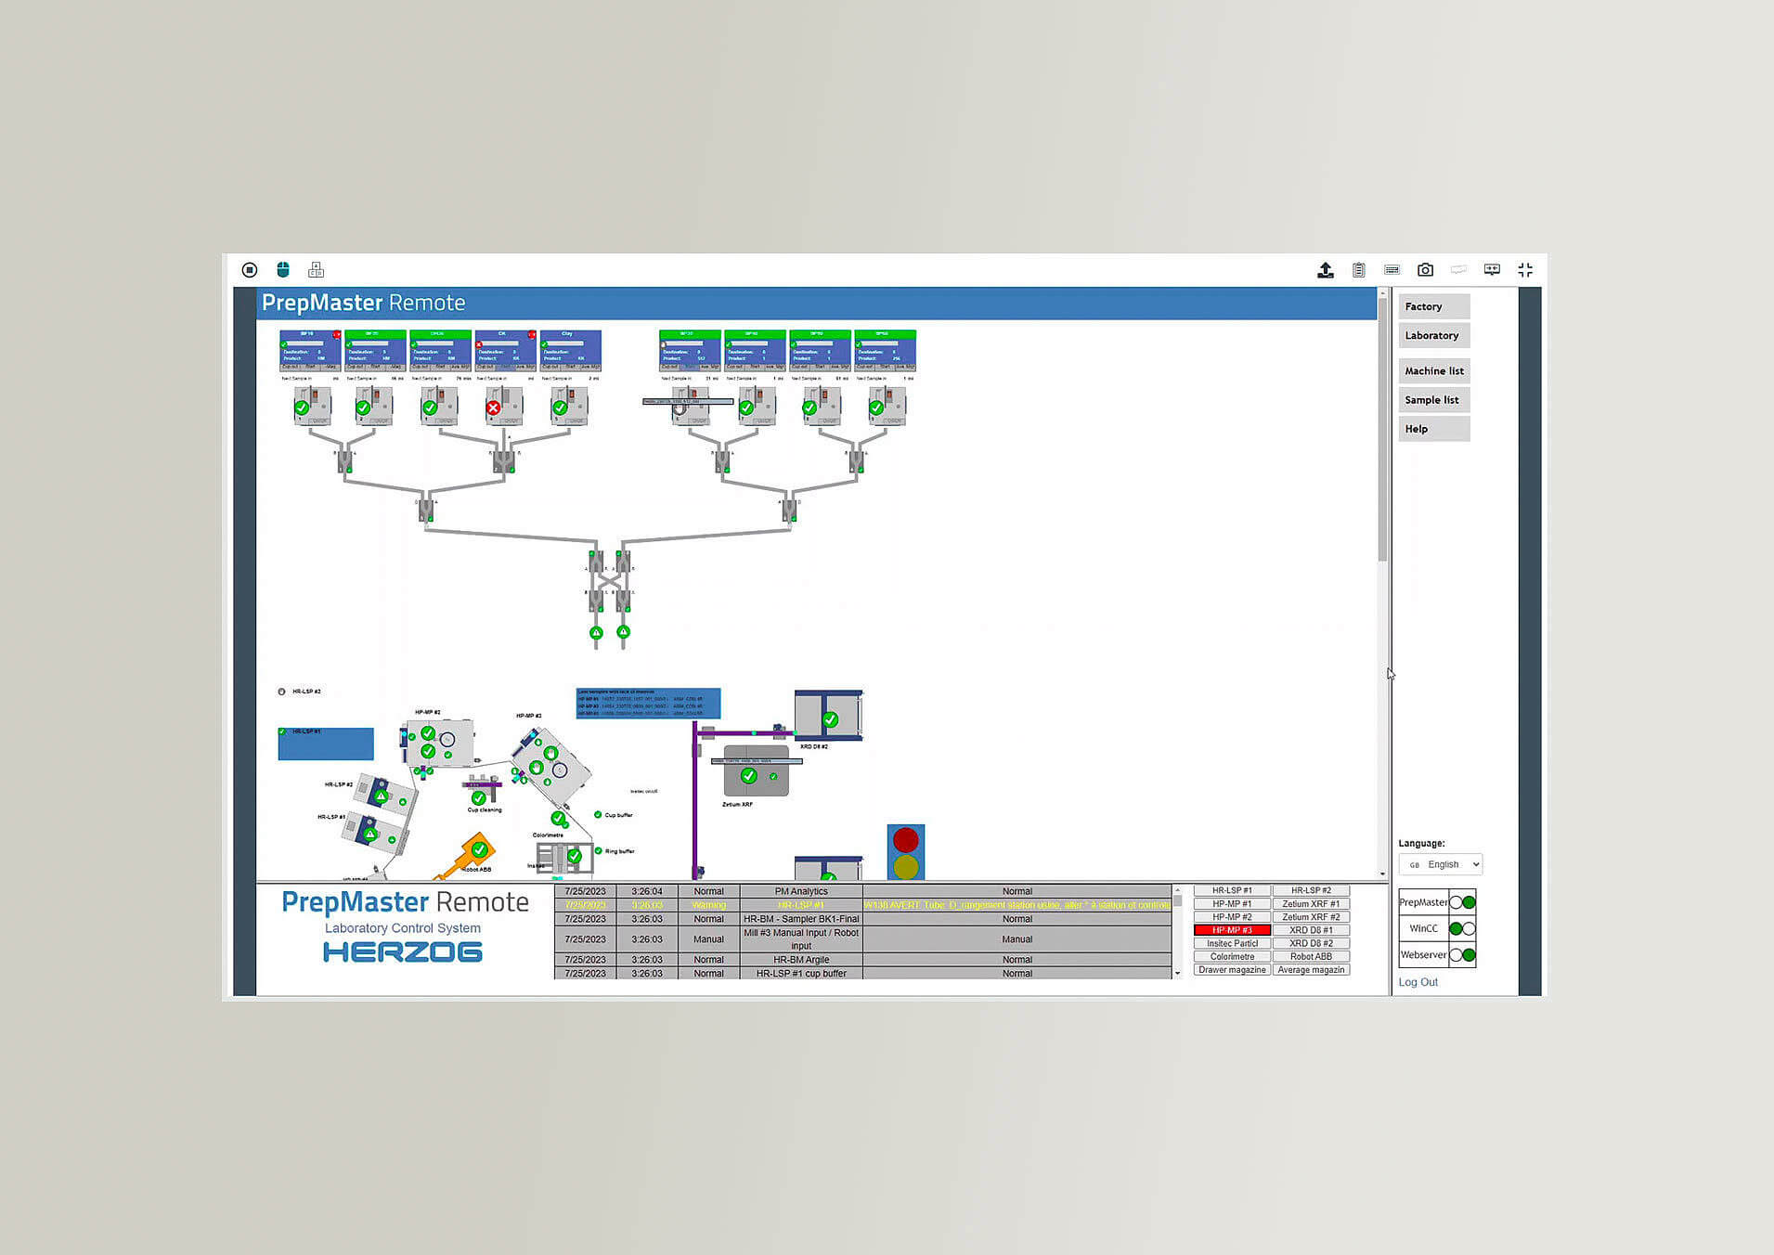Click the 'HR-BM Argile' log entry

[x=801, y=960]
